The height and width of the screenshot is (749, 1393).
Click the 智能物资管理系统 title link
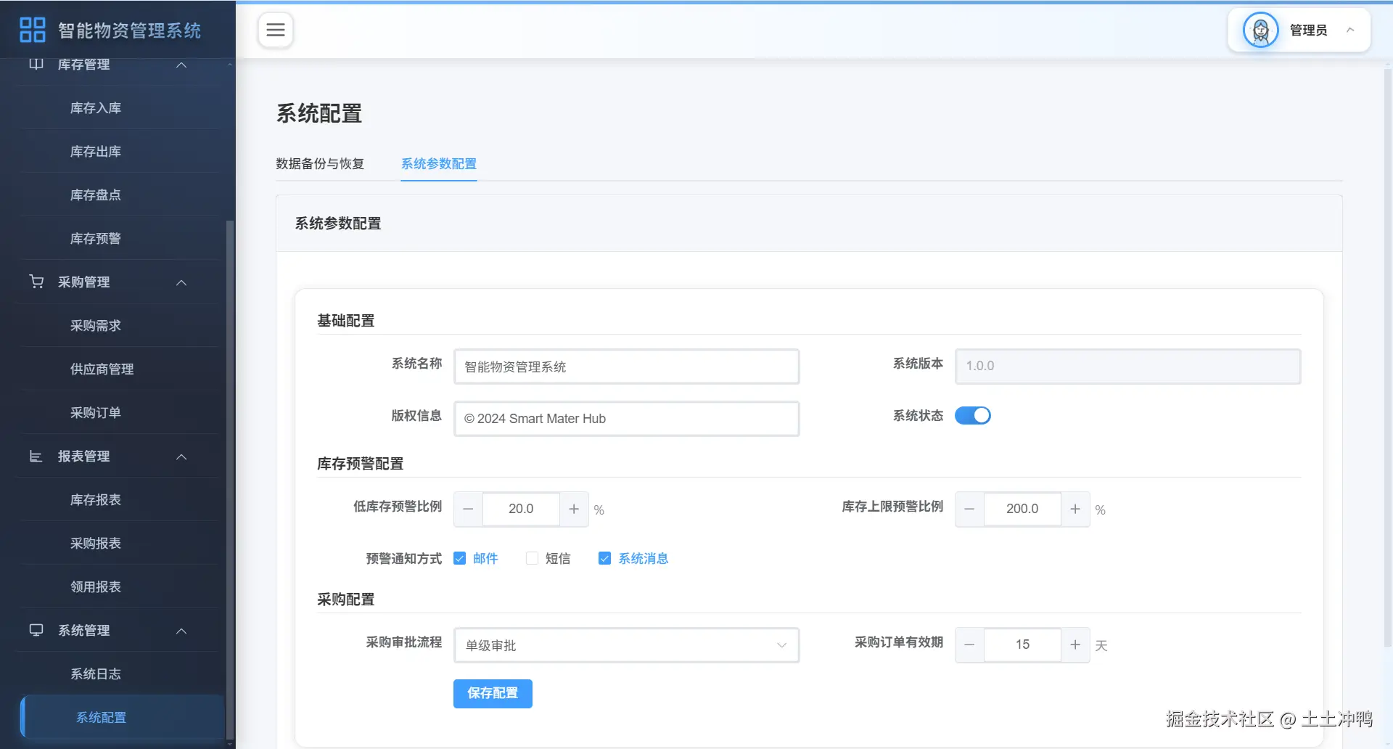[x=130, y=30]
